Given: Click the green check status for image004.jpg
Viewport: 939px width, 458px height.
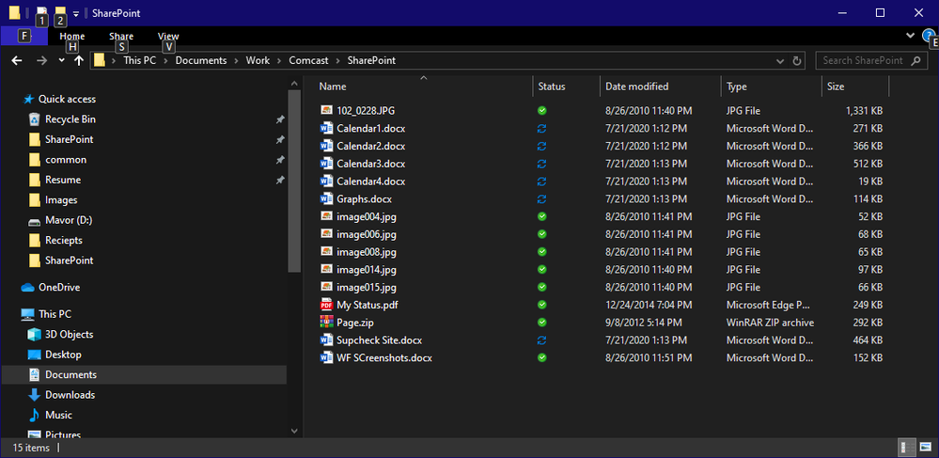Looking at the screenshot, I should coord(542,216).
